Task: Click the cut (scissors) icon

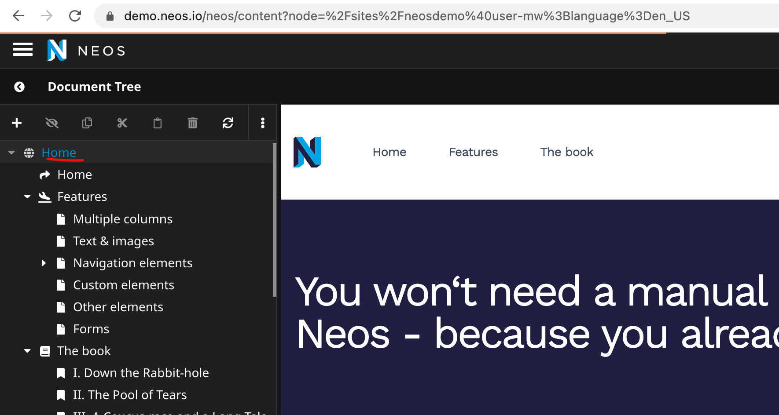Action: (122, 123)
